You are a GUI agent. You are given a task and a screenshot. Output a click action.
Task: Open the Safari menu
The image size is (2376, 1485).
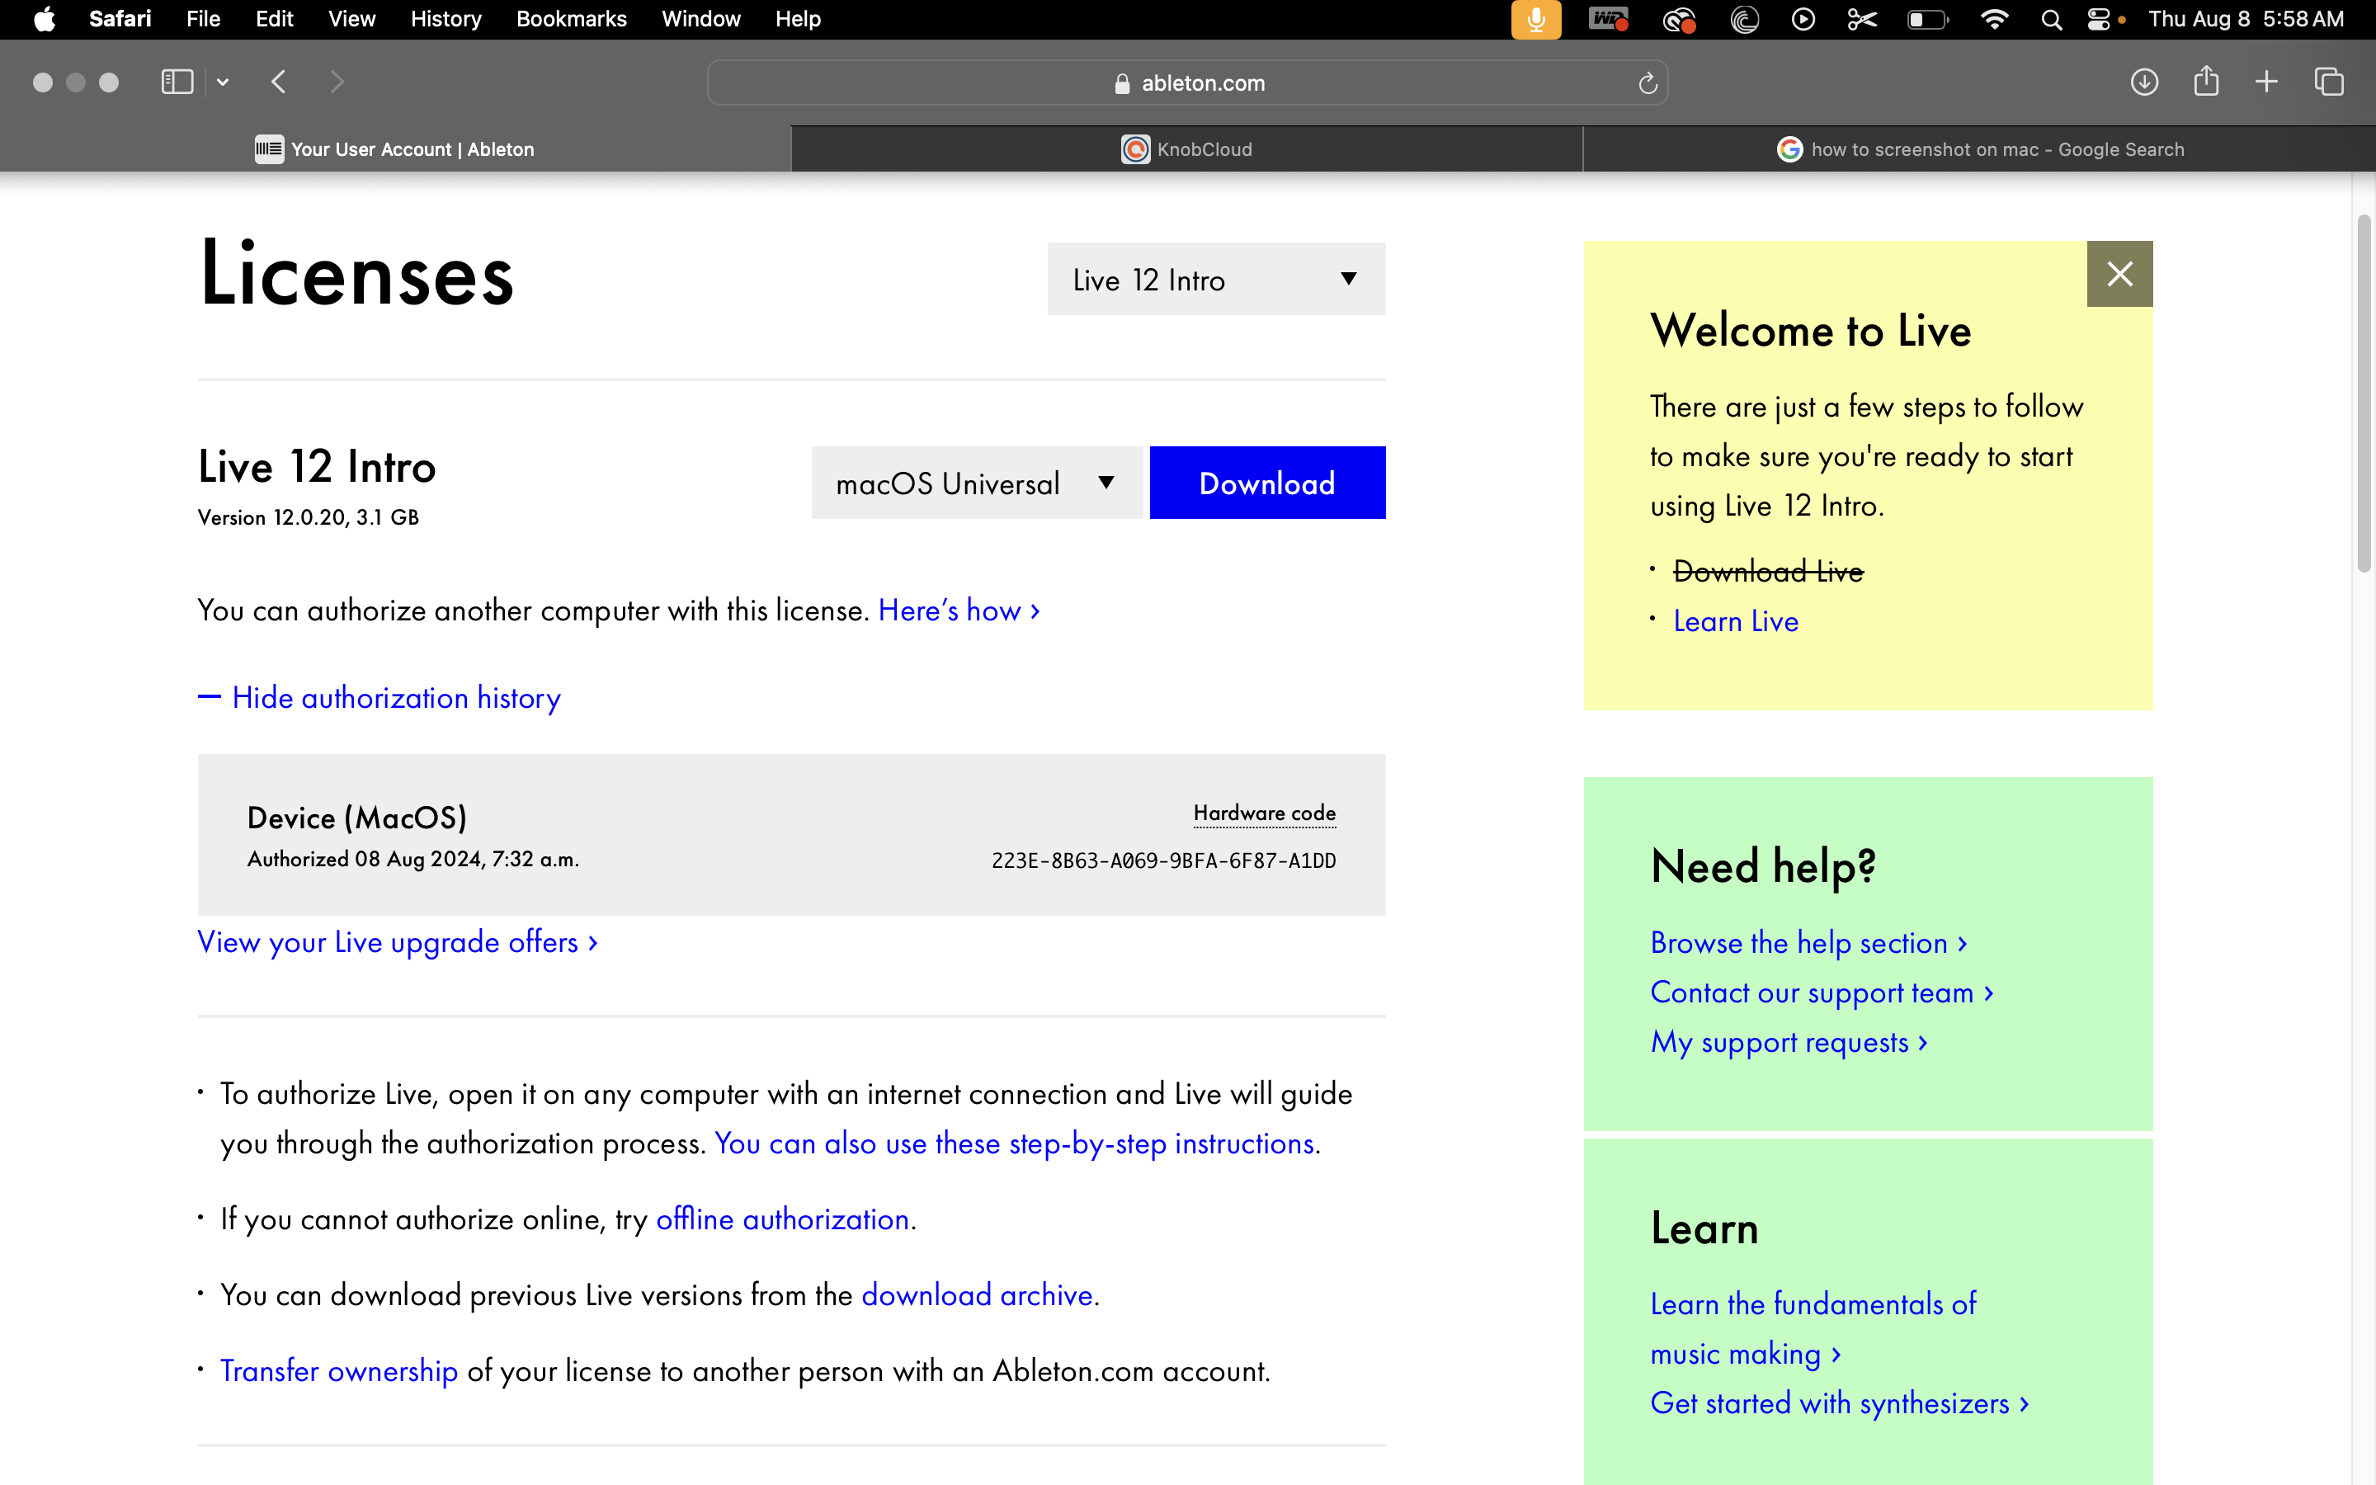tap(120, 19)
